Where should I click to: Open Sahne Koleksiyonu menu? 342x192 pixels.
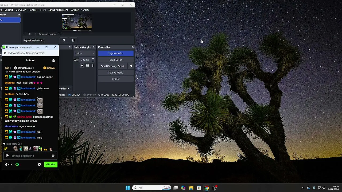tap(59, 10)
